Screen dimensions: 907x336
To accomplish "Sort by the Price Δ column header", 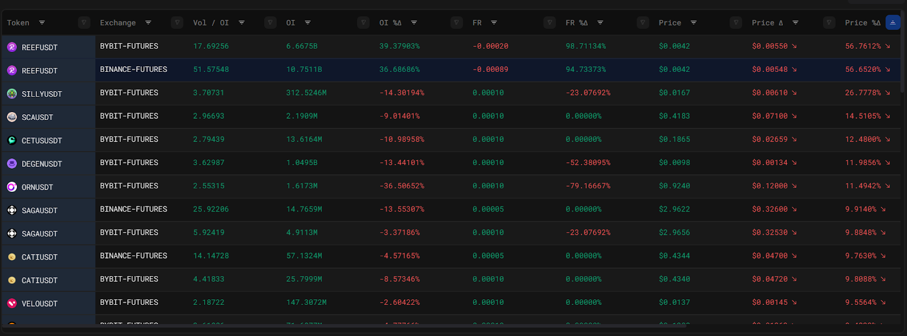I will pyautogui.click(x=768, y=23).
